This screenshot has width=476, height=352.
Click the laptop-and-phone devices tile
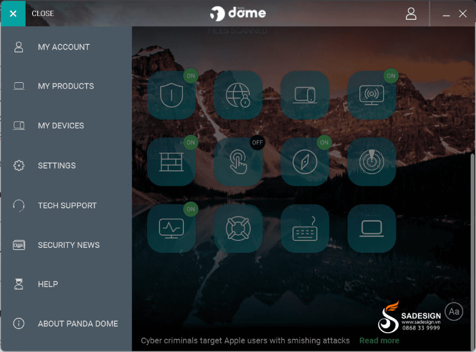click(x=305, y=95)
